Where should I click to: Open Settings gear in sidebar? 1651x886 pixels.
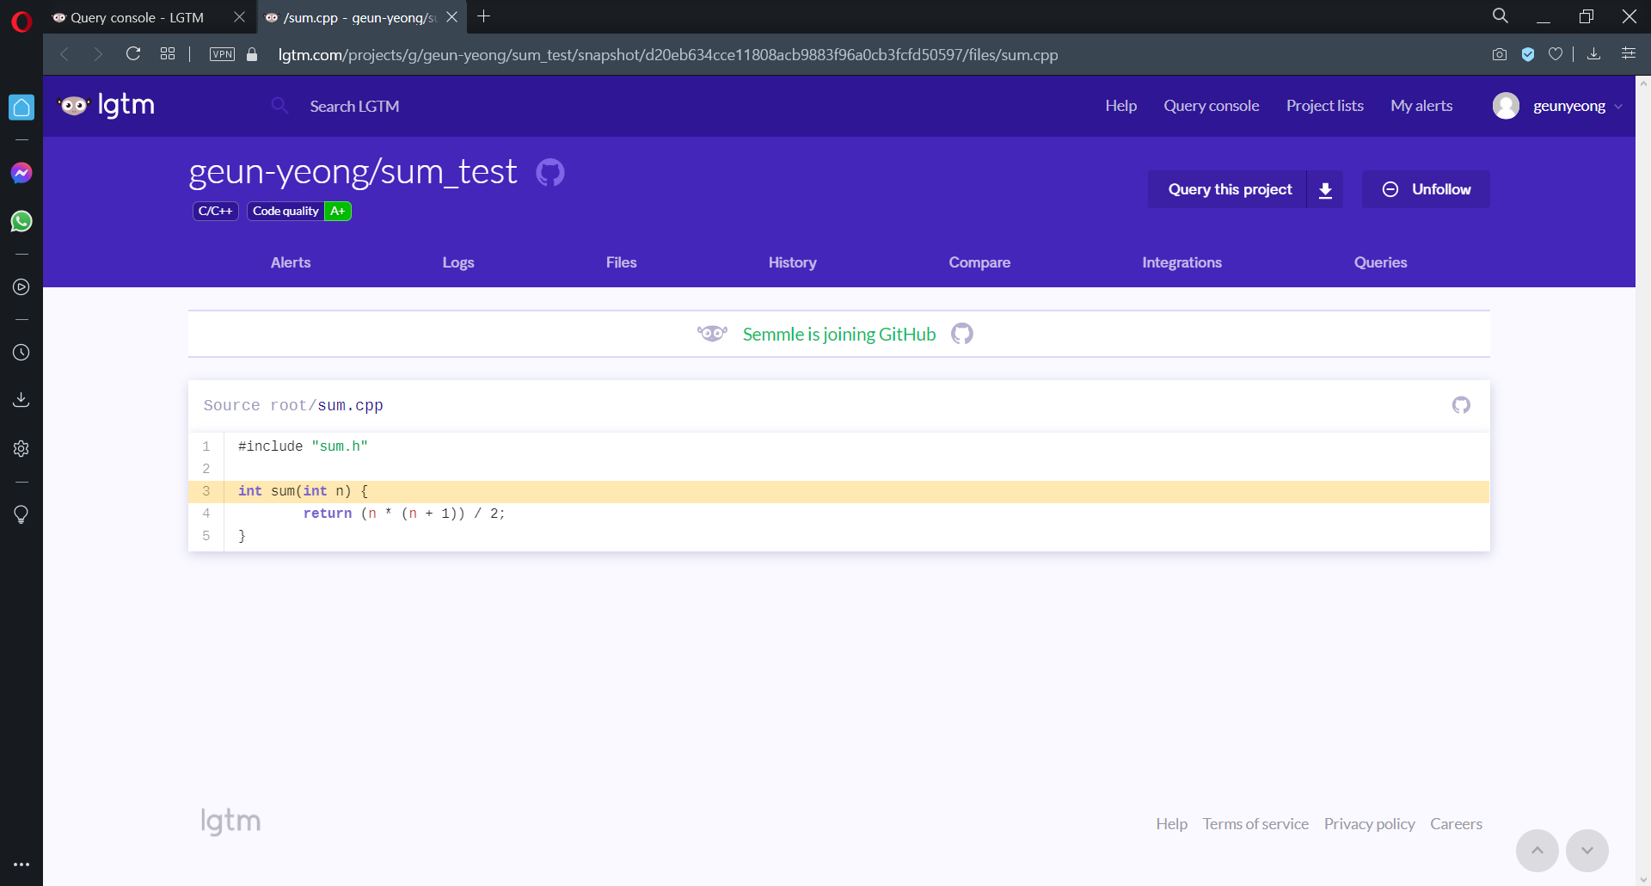[21, 448]
